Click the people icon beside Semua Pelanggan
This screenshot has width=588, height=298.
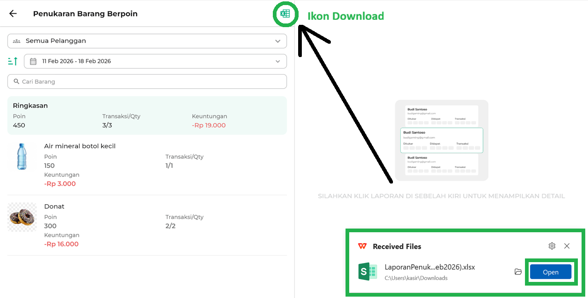pyautogui.click(x=17, y=41)
